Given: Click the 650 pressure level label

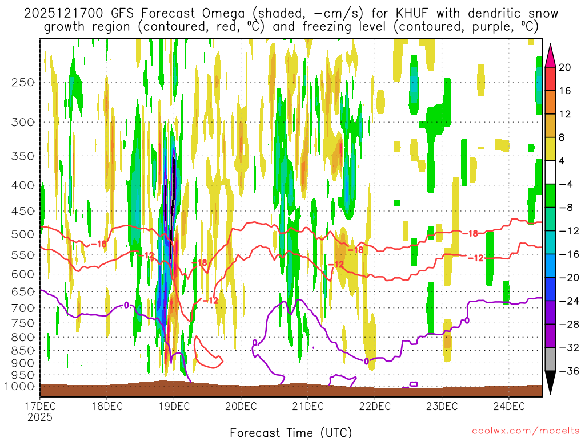Looking at the screenshot, I should point(23,291).
